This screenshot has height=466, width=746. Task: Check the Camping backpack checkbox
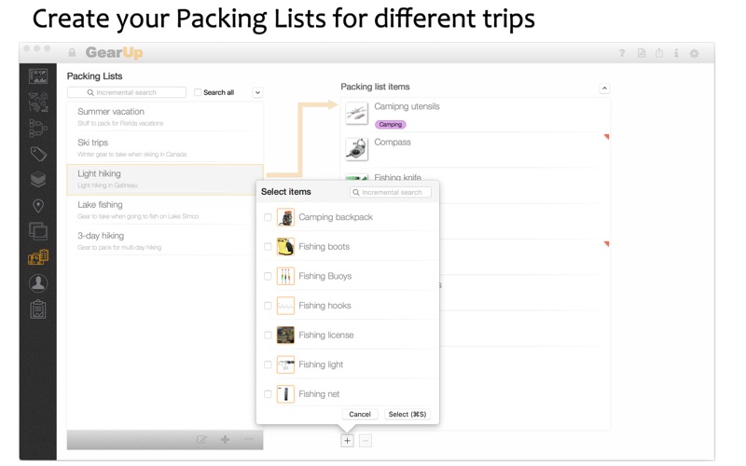pyautogui.click(x=268, y=217)
